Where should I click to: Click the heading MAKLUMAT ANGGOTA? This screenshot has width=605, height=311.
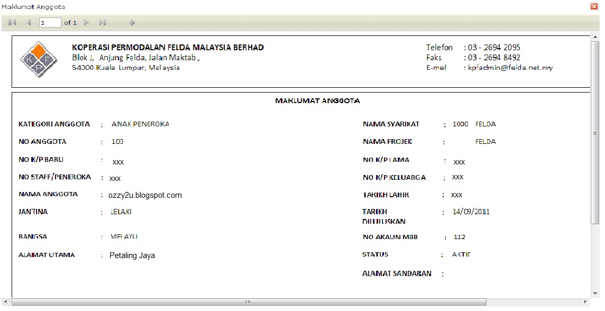pos(317,100)
